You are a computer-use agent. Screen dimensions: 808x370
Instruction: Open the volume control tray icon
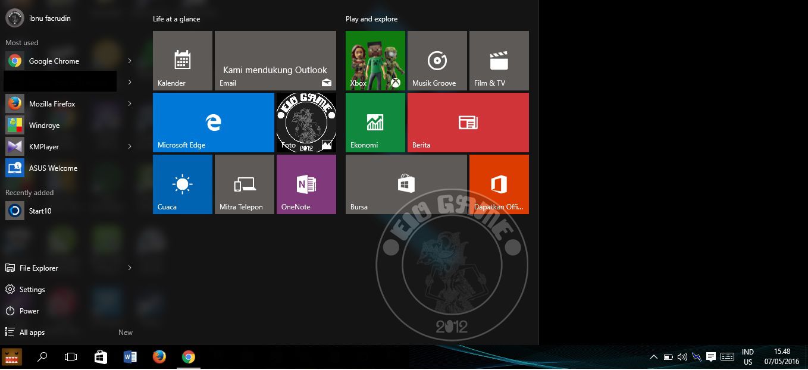[682, 357]
